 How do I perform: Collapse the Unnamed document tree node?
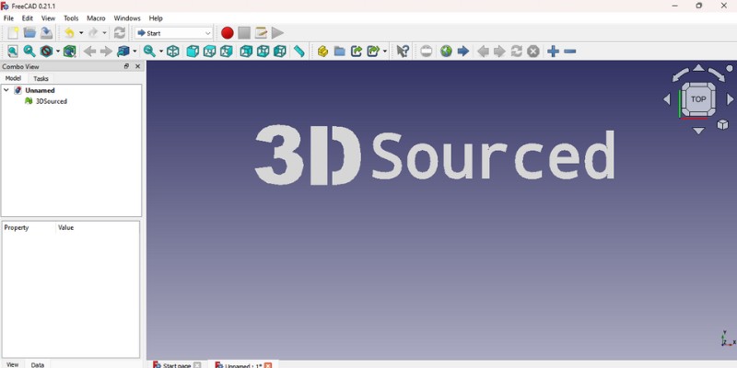point(6,90)
